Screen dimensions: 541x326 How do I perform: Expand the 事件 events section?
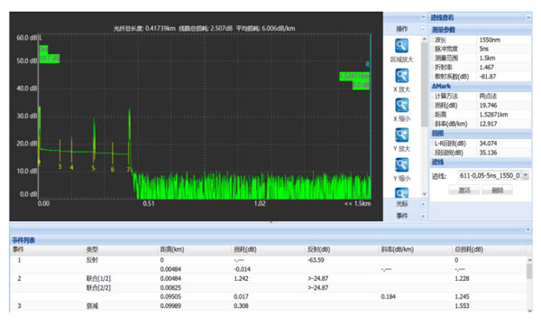tap(423, 216)
